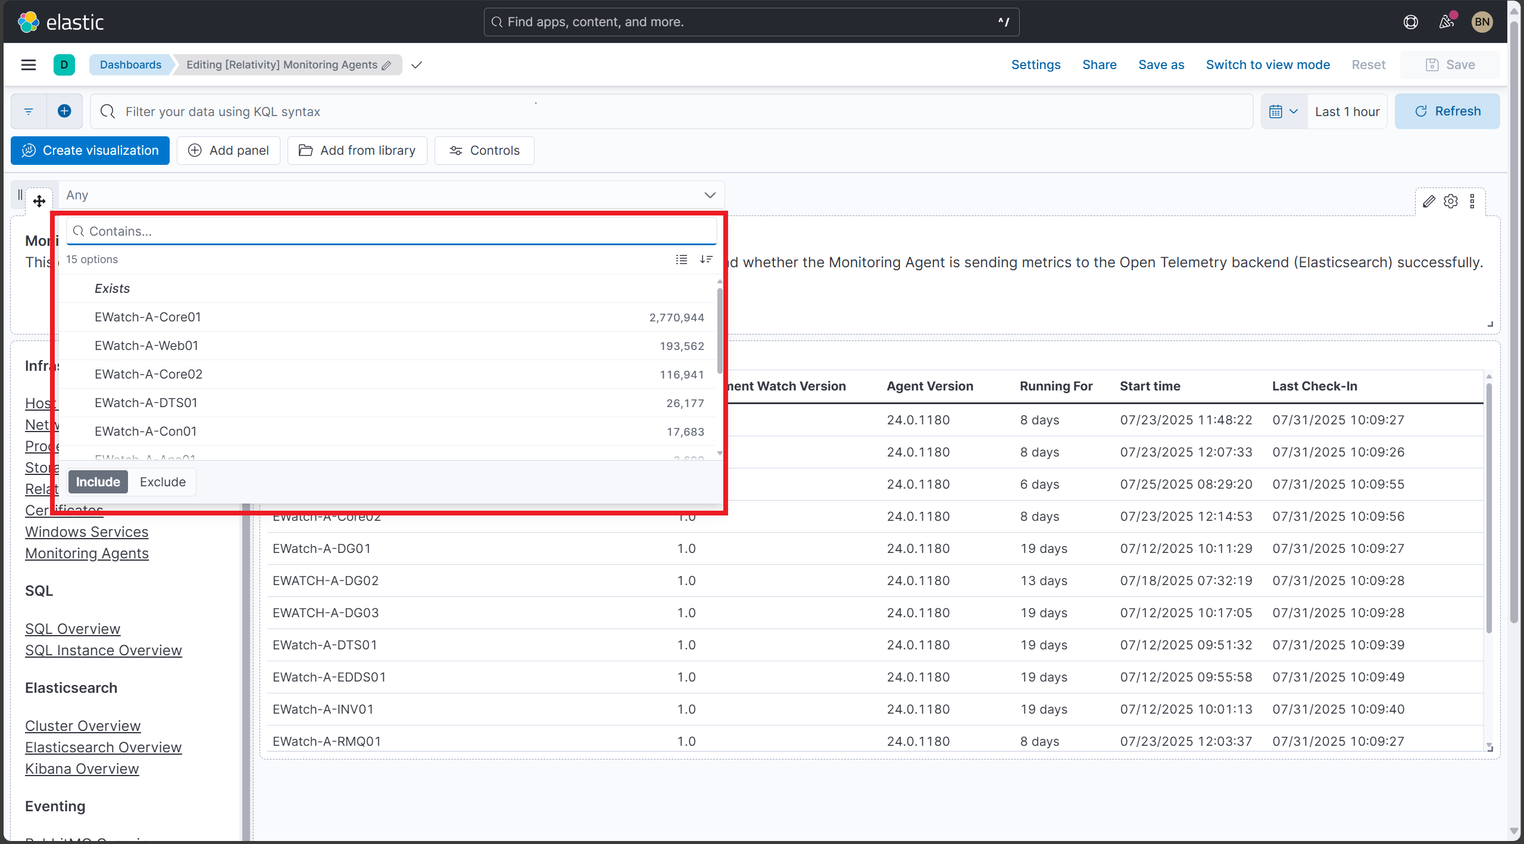Viewport: 1524px width, 844px height.
Task: Add a new filter with the plus icon
Action: point(64,111)
